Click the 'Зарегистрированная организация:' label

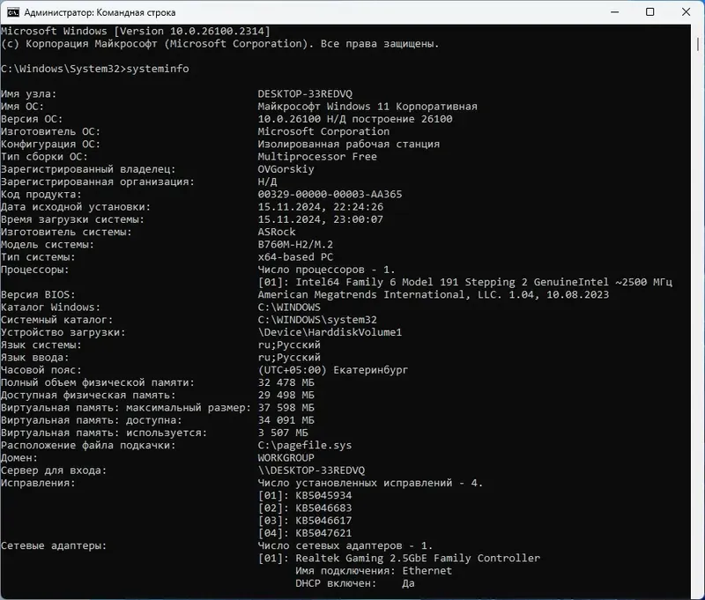[x=98, y=182]
